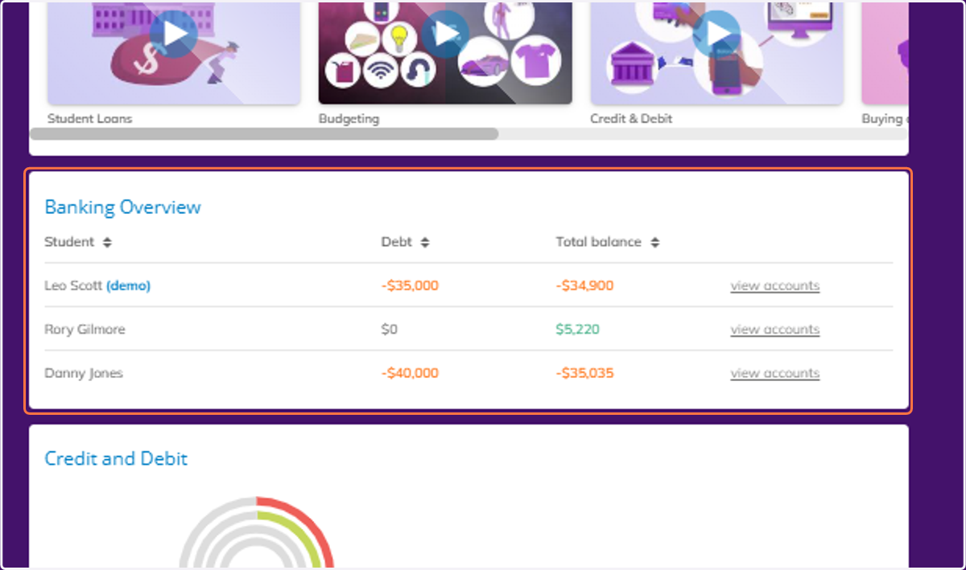Click the Credit & Debit video caption

(631, 118)
